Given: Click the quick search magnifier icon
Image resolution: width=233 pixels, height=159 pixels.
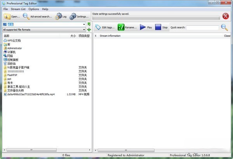Looking at the screenshot, I should (224, 27).
